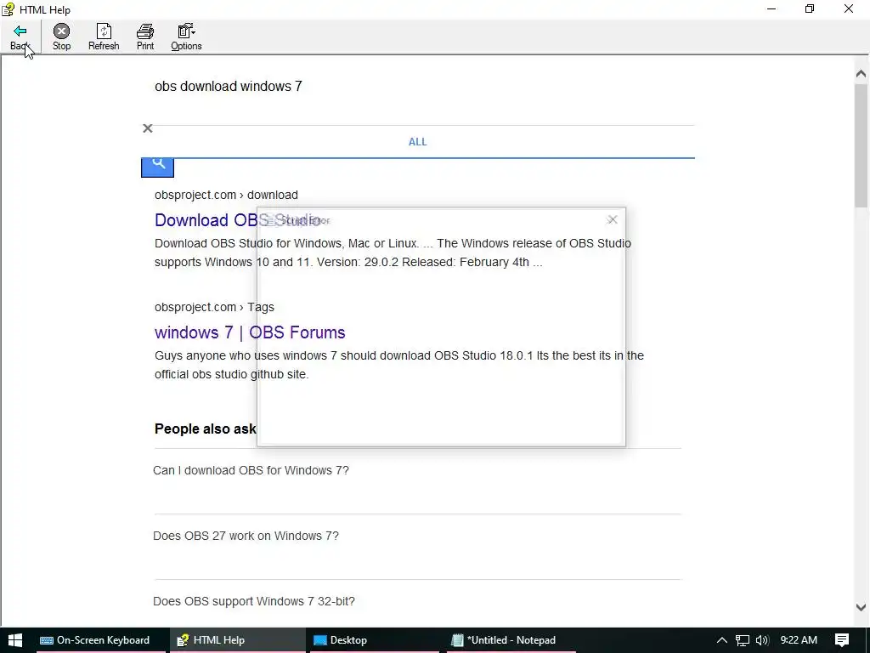This screenshot has width=870, height=653.
Task: Open the Download OBS Studio result link
Action: pos(237,220)
